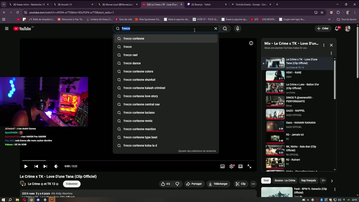Screen dimensions: 359x202
Task: Dislike the video
Action: pos(177,184)
